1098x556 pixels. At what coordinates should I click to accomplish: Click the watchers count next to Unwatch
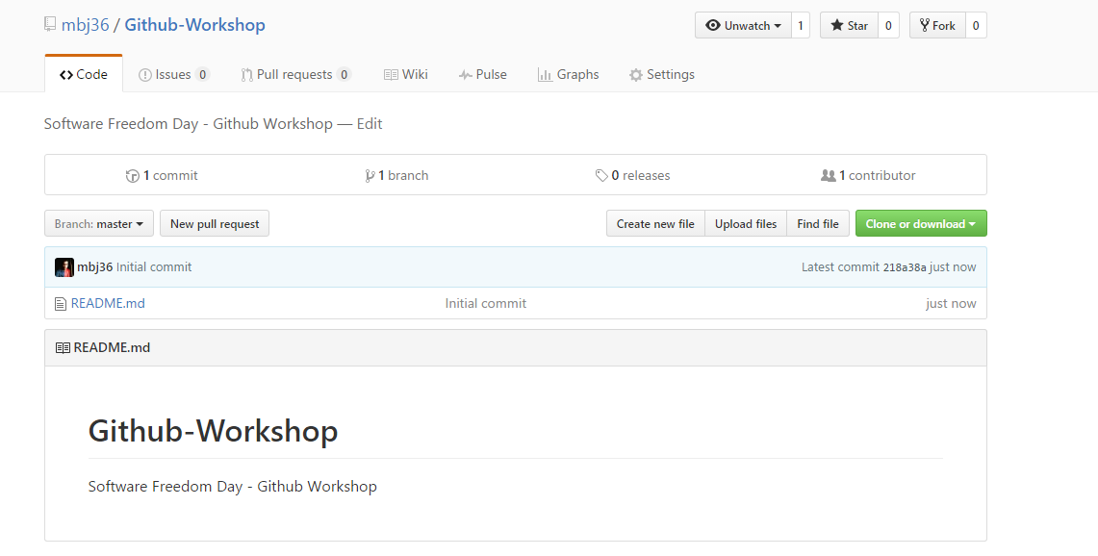(801, 25)
